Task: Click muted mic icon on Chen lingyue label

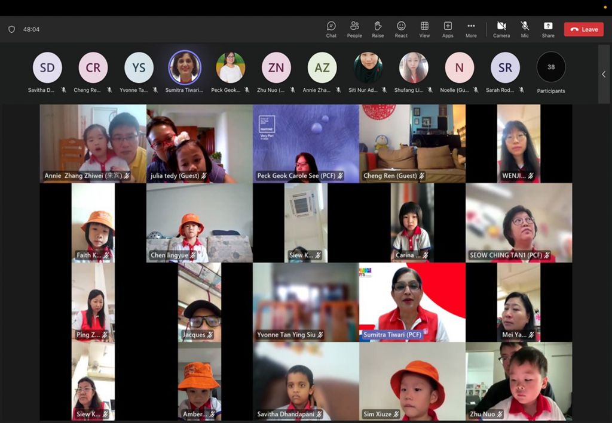Action: click(x=193, y=255)
